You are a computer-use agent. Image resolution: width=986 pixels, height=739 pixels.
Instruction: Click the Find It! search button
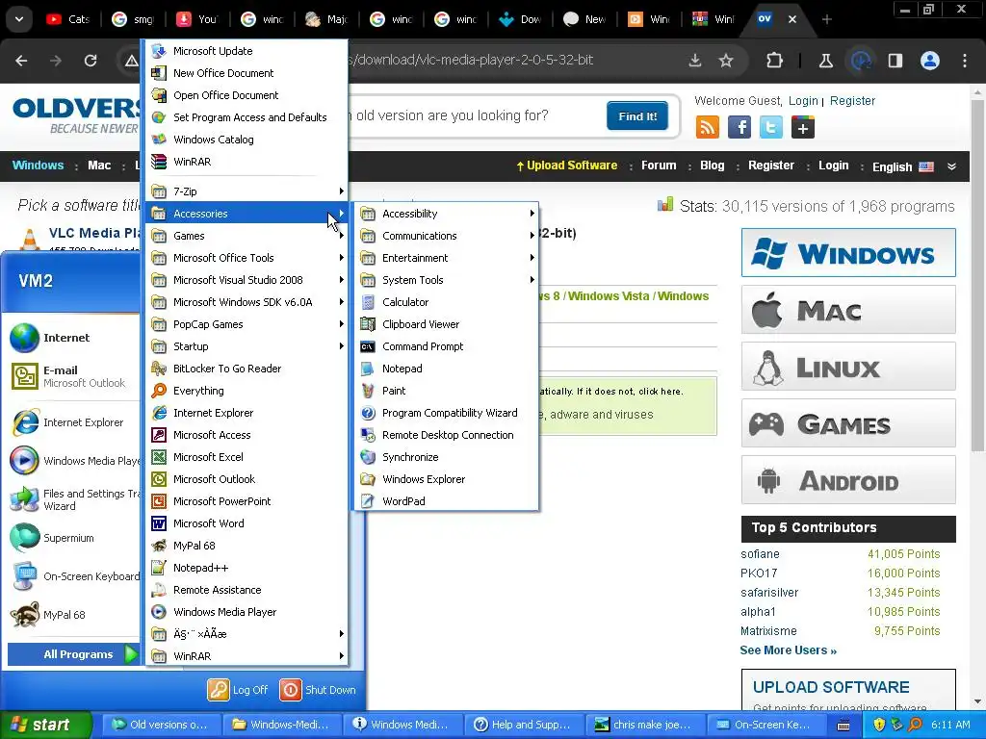click(637, 116)
